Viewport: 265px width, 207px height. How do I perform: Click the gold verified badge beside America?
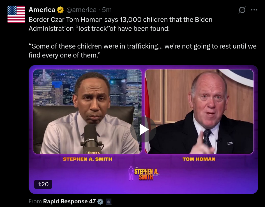click(60, 10)
